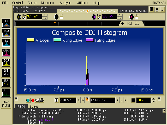Click More (1 of 2) button

pyautogui.click(x=6, y=104)
